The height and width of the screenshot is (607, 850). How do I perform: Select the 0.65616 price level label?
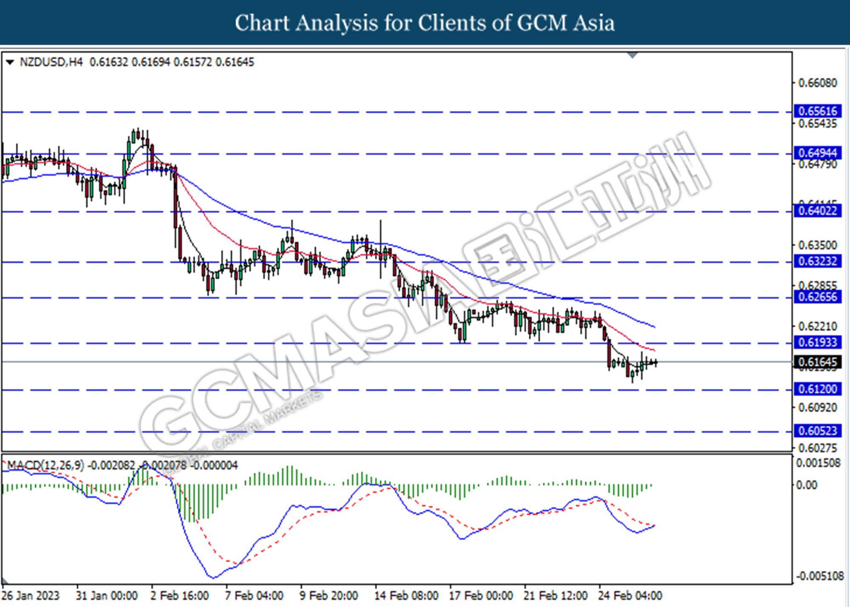(818, 111)
